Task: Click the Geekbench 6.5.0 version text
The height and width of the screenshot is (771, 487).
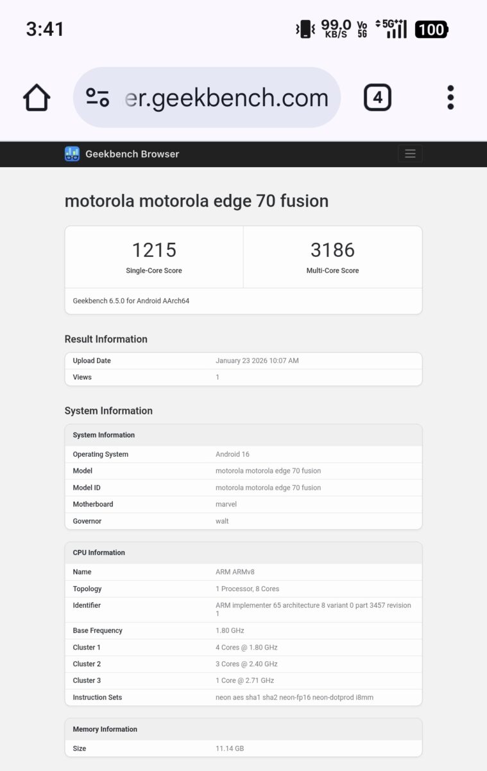Action: tap(131, 301)
